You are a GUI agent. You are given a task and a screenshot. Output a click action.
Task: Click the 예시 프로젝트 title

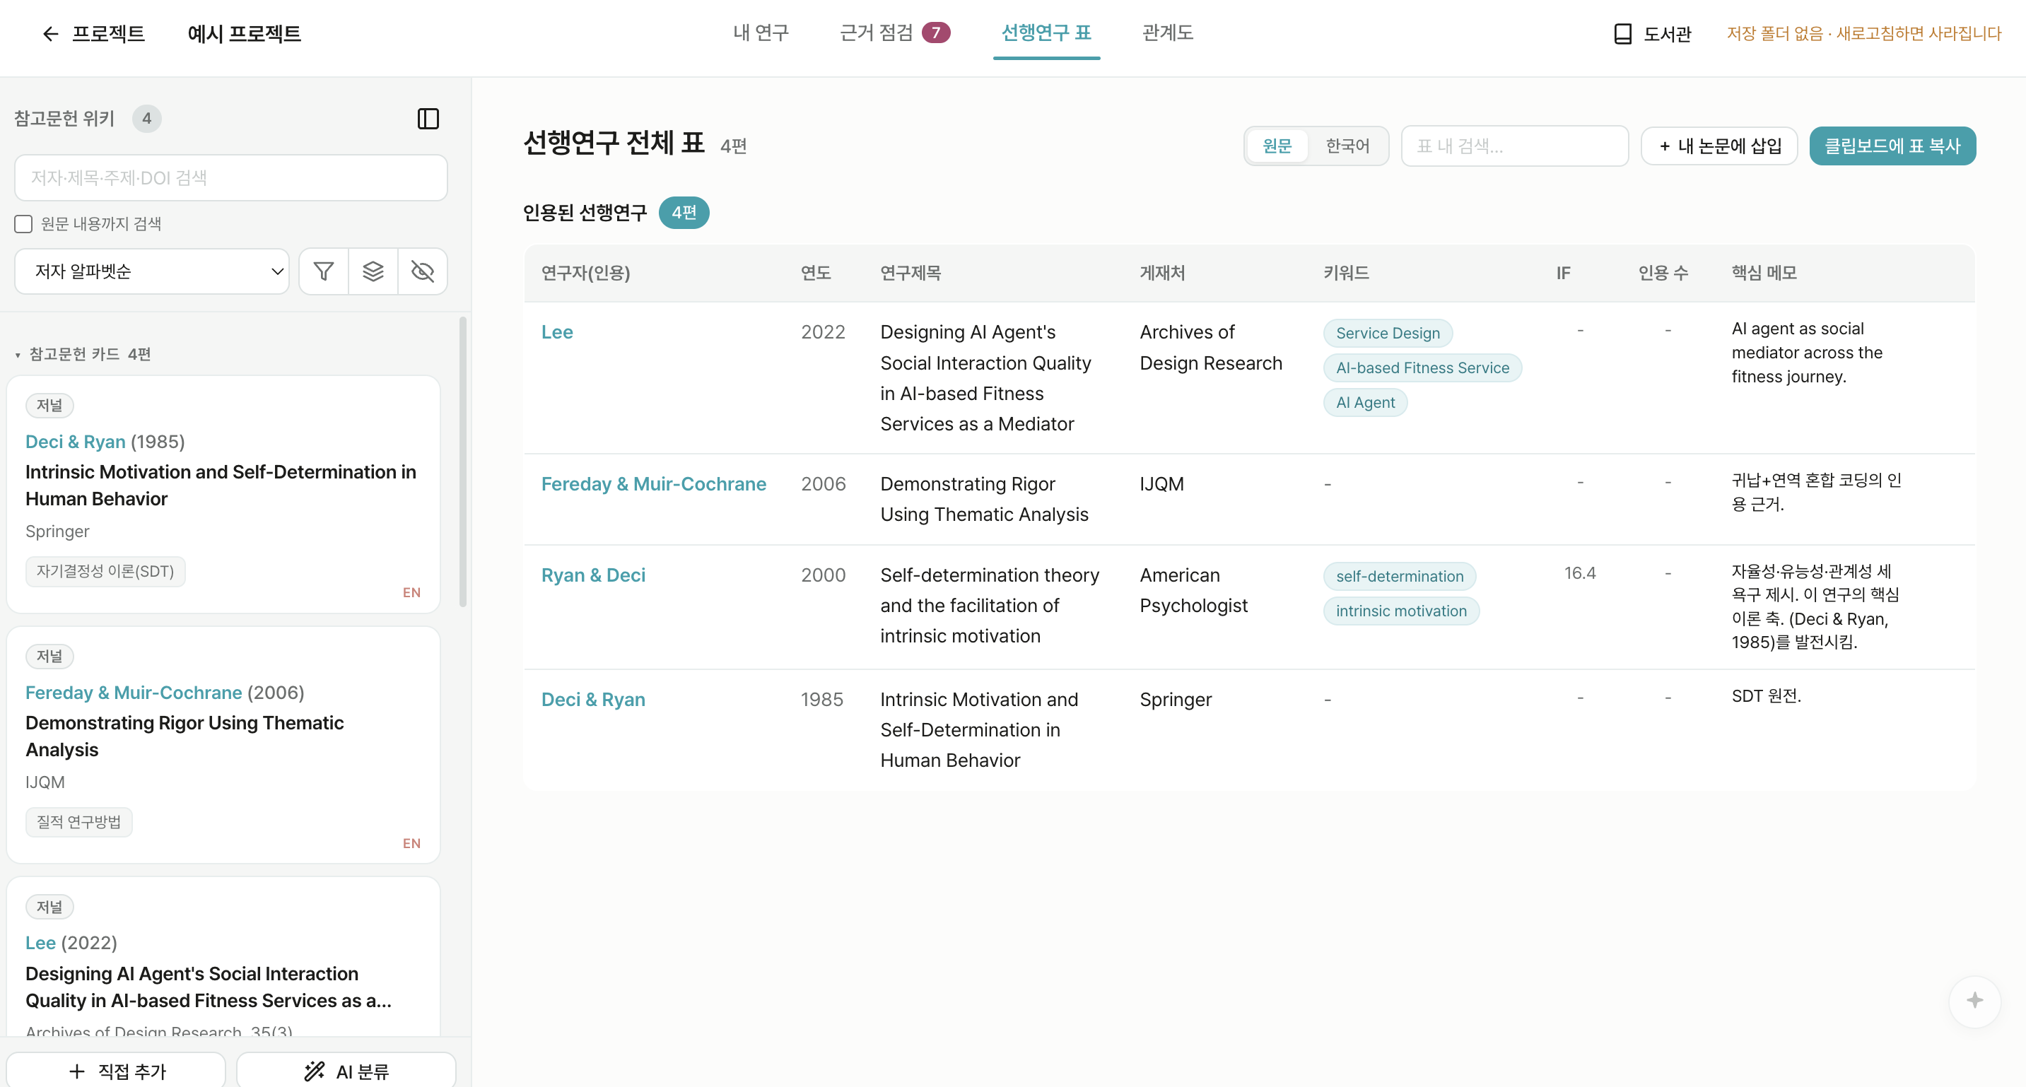click(244, 34)
